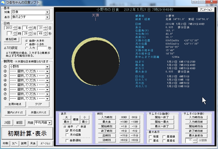The height and width of the screenshot is (149, 218).
Task: Click the 主用8地点 button
Action: coord(15,104)
